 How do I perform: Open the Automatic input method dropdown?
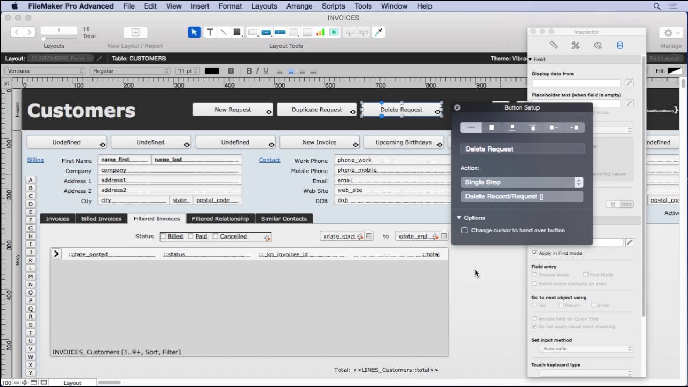pos(586,348)
